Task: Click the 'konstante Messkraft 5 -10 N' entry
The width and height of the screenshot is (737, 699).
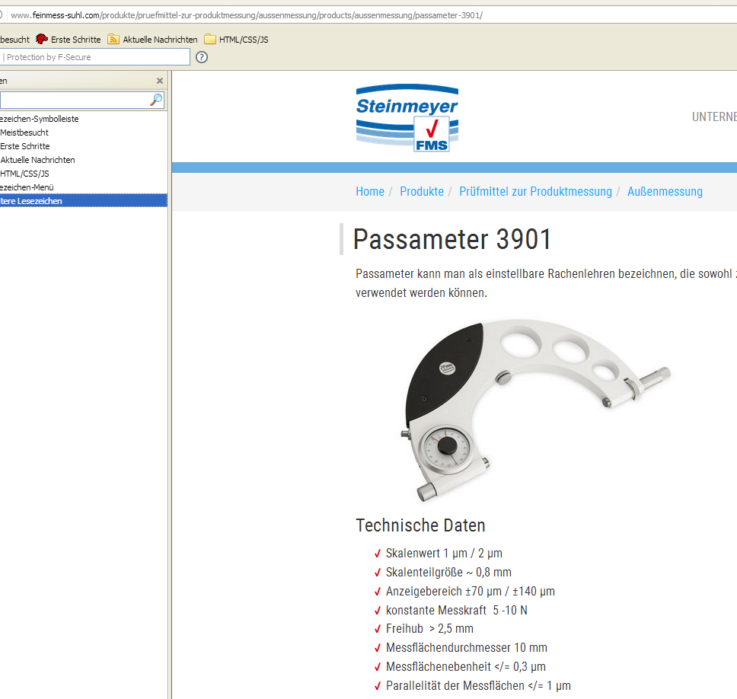Action: click(456, 610)
